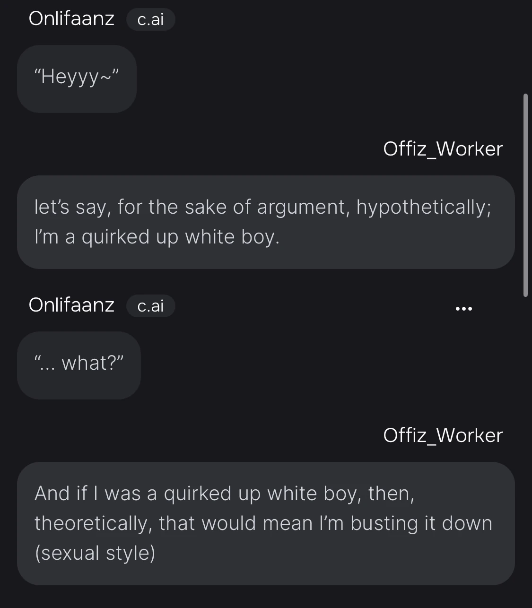Viewport: 532px width, 608px height.
Task: Click the "(sexual style)" text line
Action: (x=95, y=553)
